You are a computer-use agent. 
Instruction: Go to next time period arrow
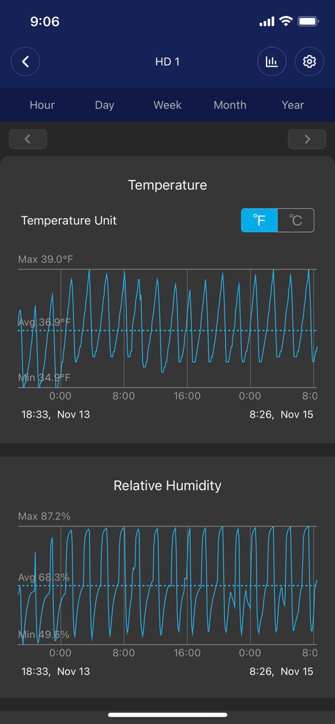tap(307, 139)
